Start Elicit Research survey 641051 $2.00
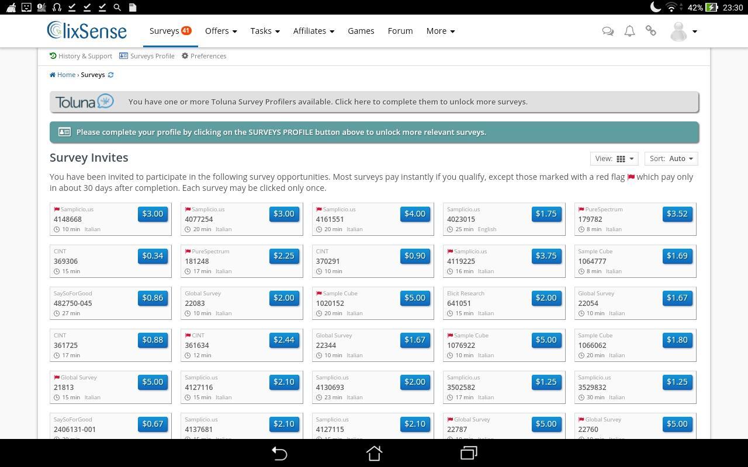 click(546, 298)
